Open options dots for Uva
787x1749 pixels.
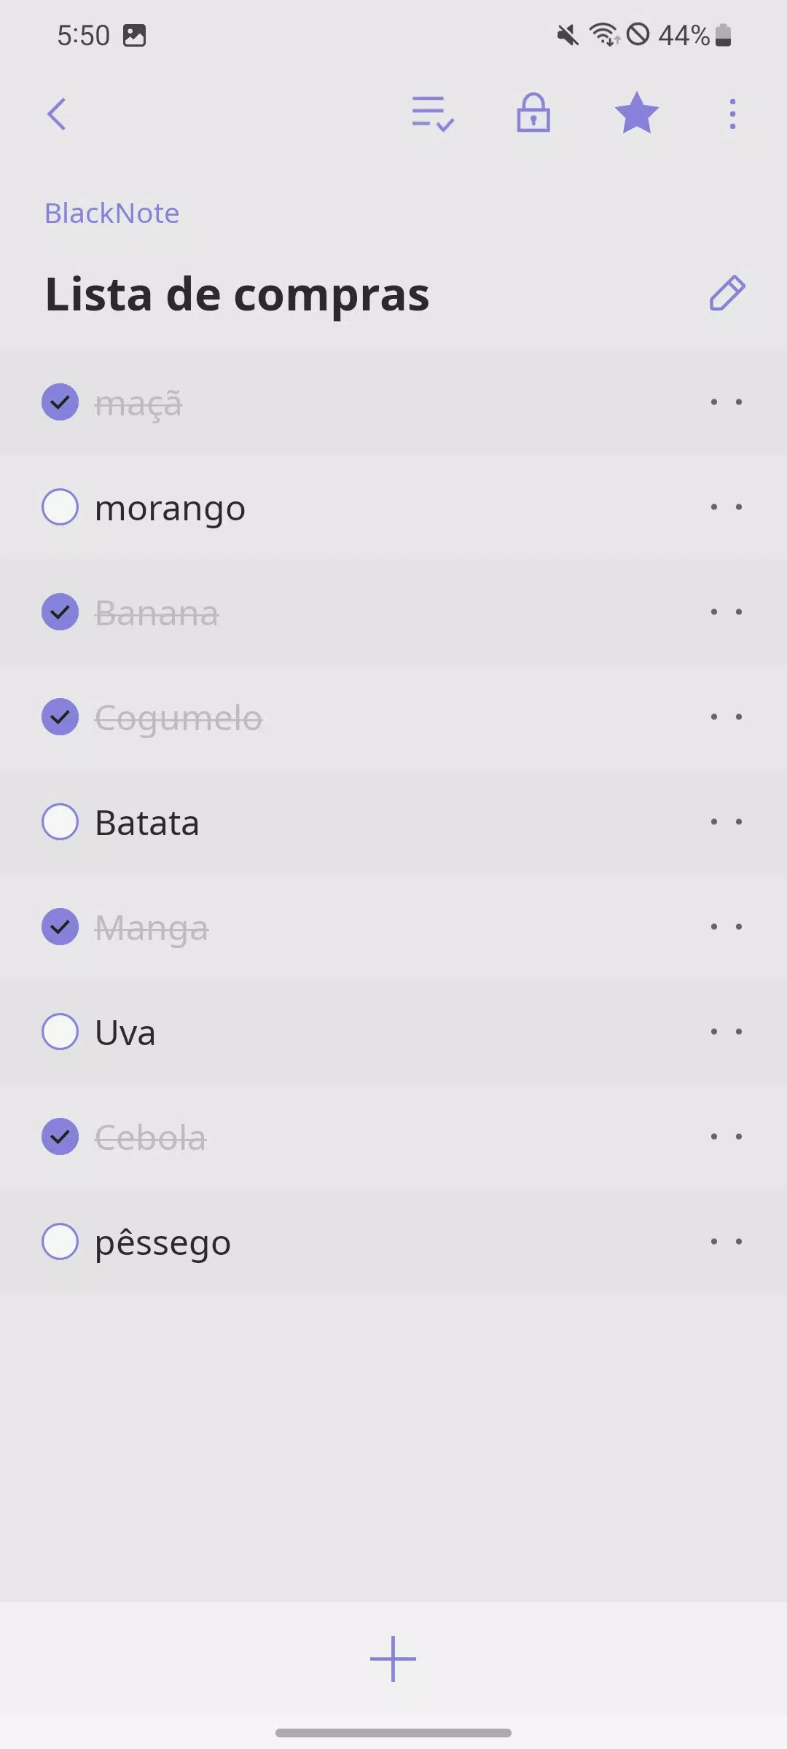(727, 1032)
